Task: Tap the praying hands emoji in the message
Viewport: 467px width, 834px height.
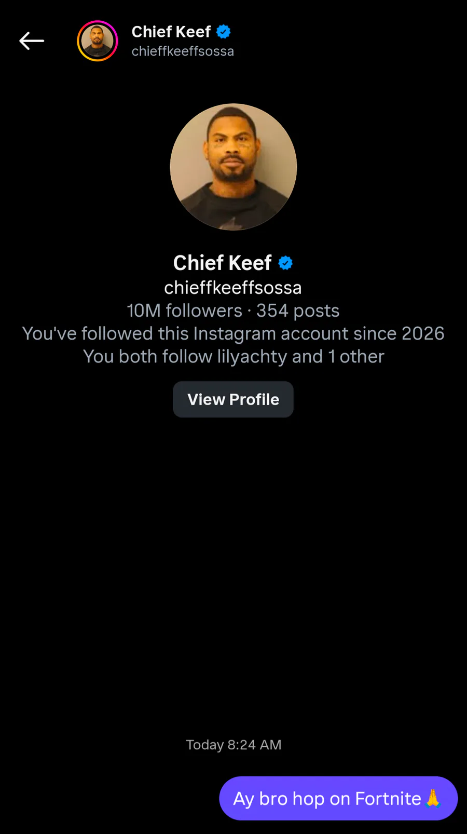Action: pos(433,798)
